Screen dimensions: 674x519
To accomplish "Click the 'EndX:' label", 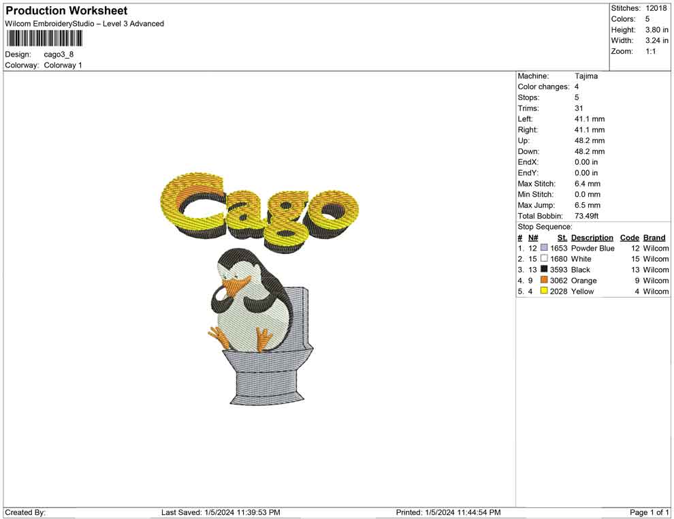I will pyautogui.click(x=528, y=162).
